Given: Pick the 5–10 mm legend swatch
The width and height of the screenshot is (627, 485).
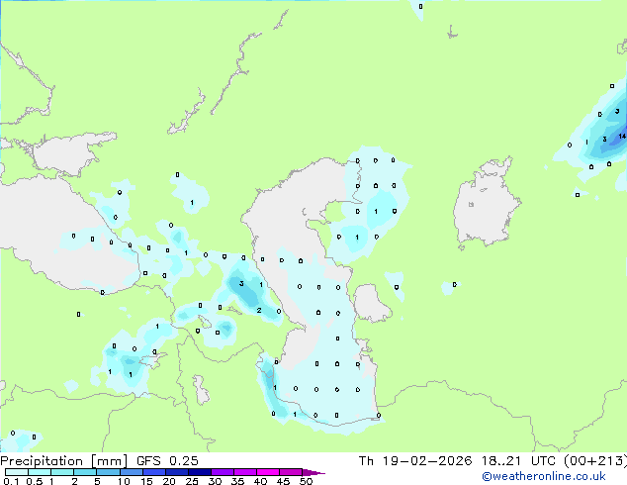Looking at the screenshot, I should 108,472.
